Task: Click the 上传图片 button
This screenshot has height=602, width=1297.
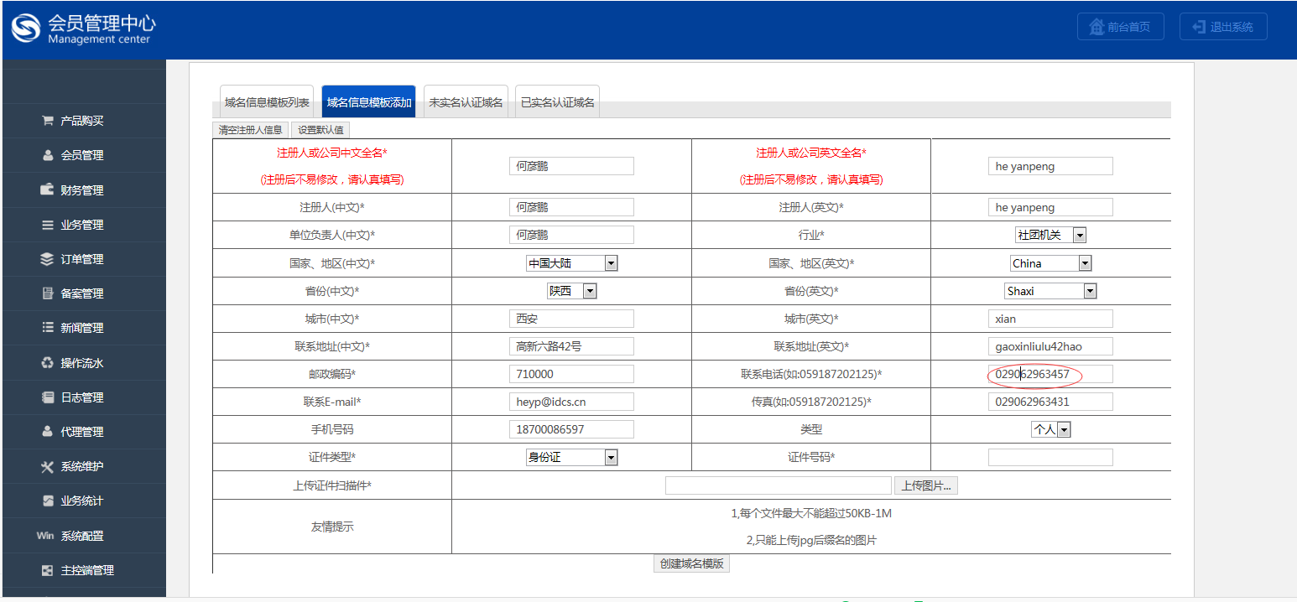Action: 925,485
